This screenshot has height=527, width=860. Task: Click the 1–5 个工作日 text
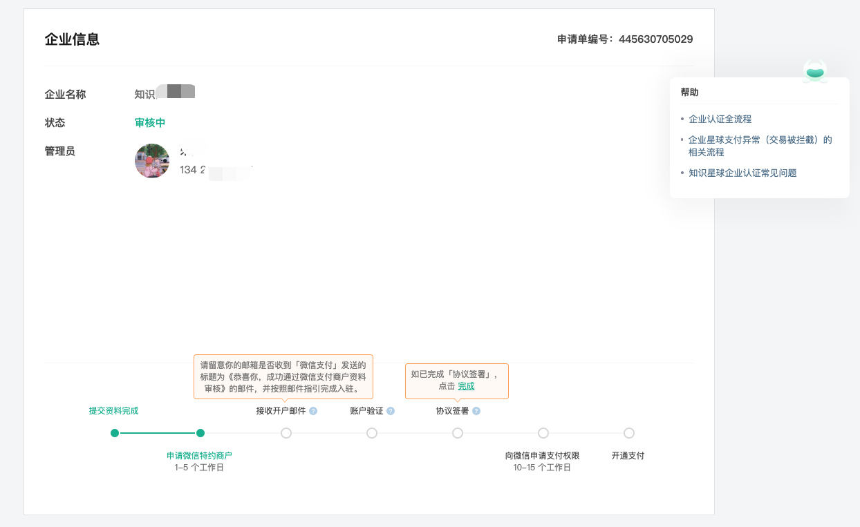[199, 468]
